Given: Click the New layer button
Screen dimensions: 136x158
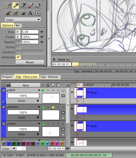Looking at the screenshot, I should 26,85.
